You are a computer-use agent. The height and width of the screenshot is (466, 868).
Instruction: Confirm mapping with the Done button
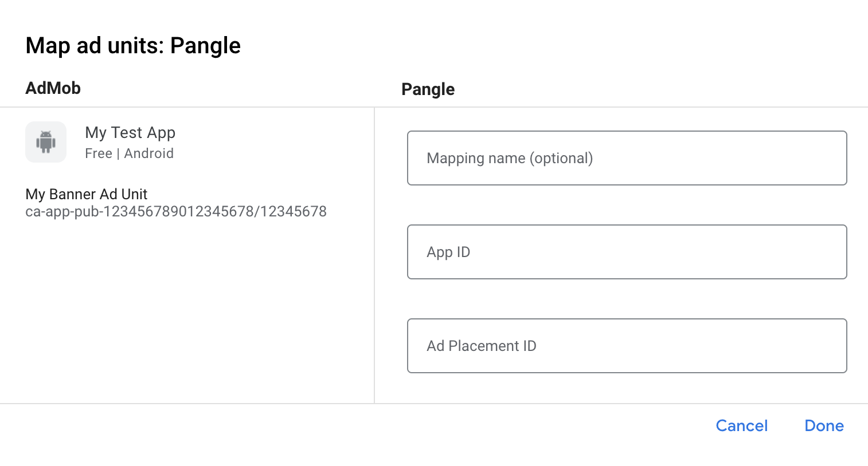[x=824, y=425]
